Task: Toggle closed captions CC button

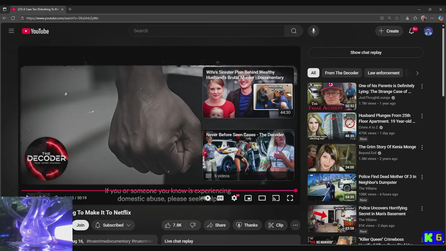Action: pos(220,198)
